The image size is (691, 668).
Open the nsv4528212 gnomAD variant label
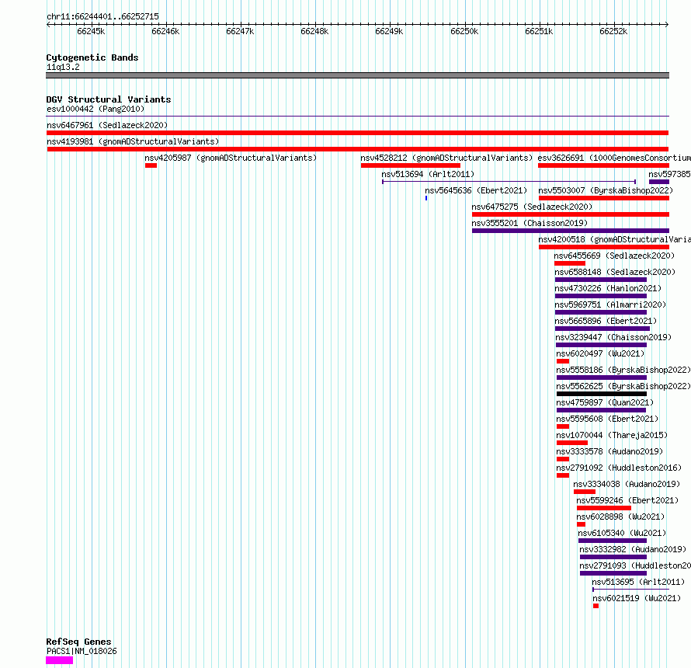[x=446, y=158]
